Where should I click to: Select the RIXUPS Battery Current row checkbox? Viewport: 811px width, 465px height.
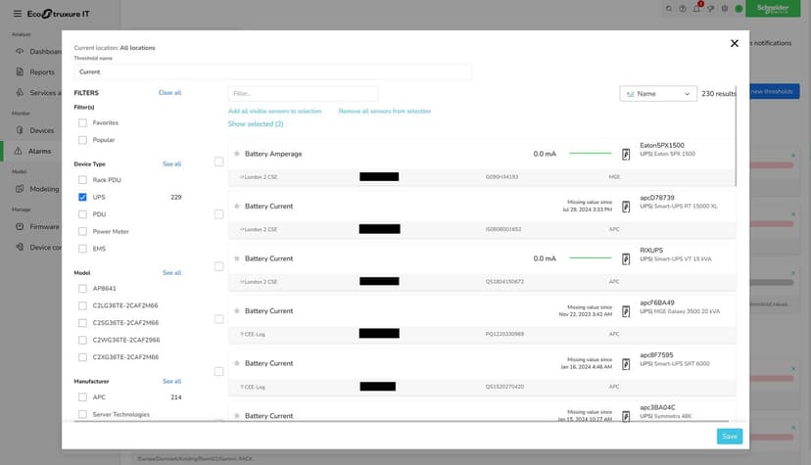[x=218, y=266]
